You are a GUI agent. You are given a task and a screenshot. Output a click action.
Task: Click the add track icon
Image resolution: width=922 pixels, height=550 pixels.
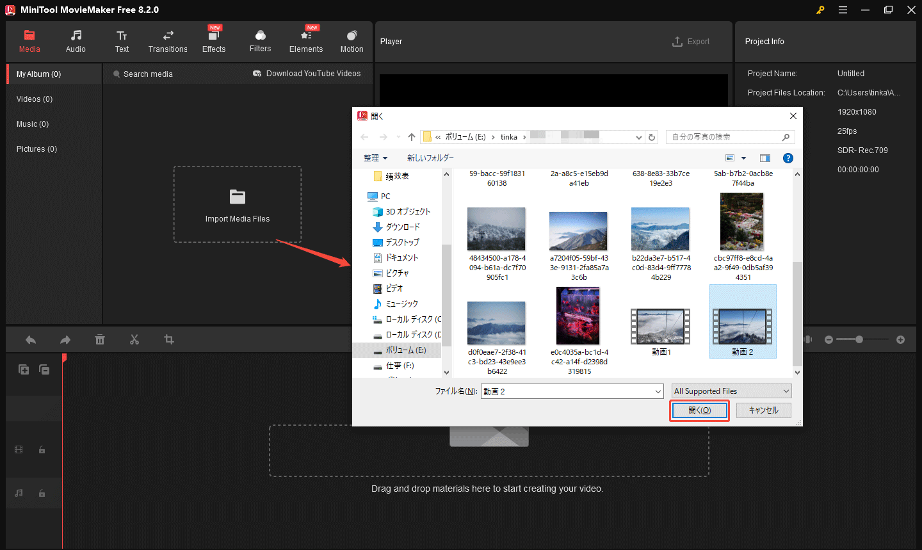[x=24, y=369]
